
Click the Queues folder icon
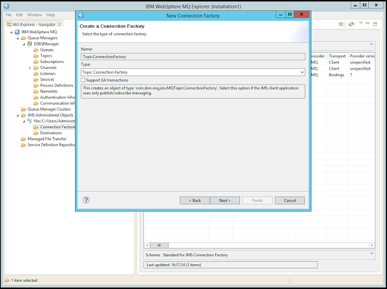pyautogui.click(x=36, y=50)
